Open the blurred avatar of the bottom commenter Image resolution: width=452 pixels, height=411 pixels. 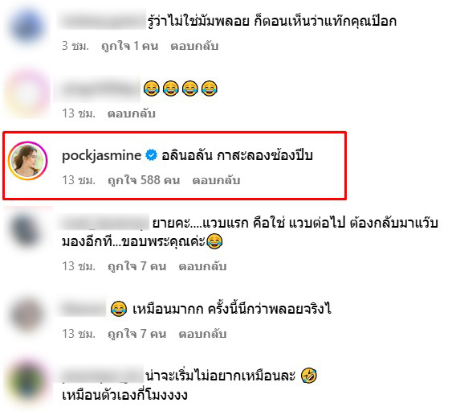(x=28, y=381)
